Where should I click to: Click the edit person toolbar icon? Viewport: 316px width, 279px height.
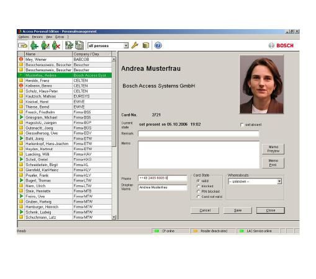(x=45, y=45)
